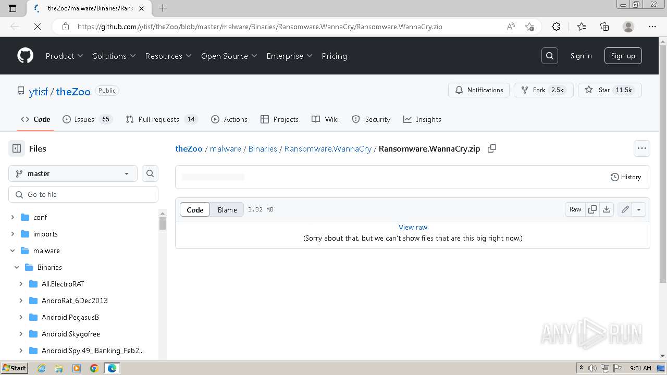
Task: Open browser extensions icon
Action: (556, 27)
